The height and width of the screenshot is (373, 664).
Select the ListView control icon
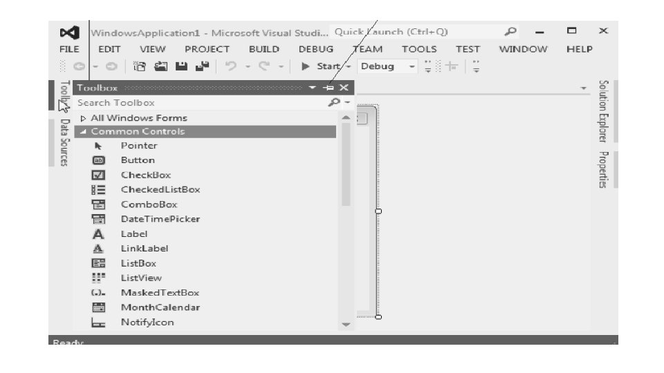coord(98,278)
